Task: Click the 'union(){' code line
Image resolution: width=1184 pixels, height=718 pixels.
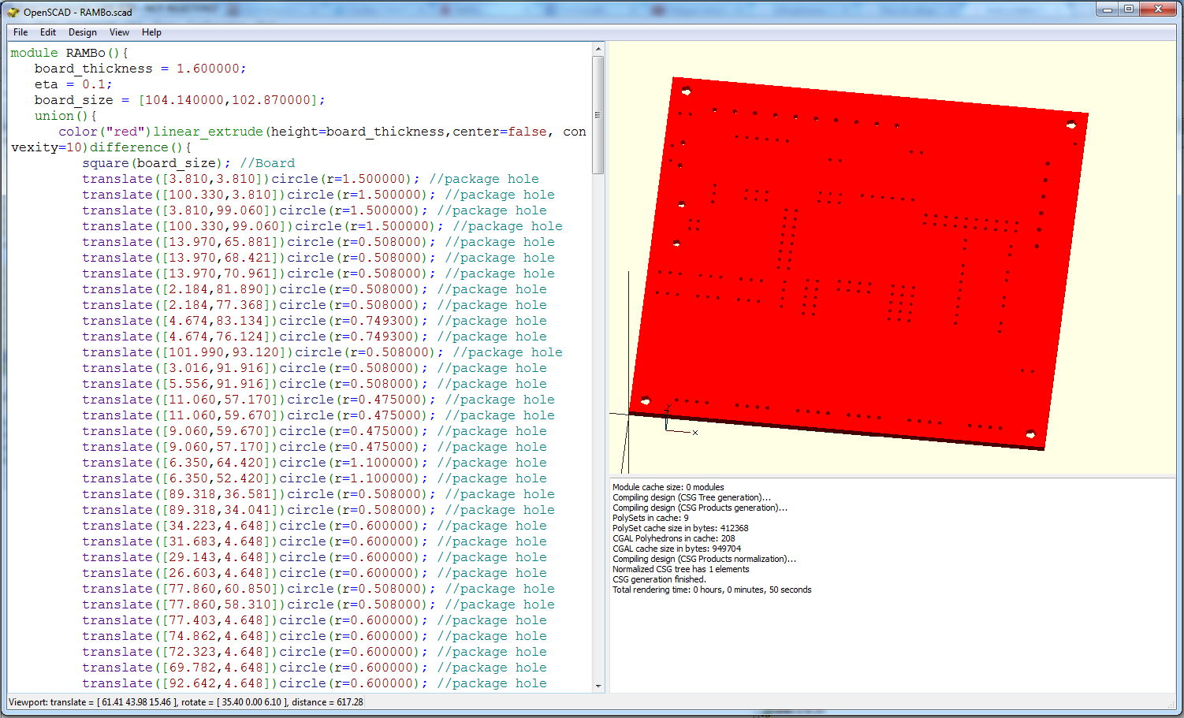Action: pyautogui.click(x=65, y=116)
